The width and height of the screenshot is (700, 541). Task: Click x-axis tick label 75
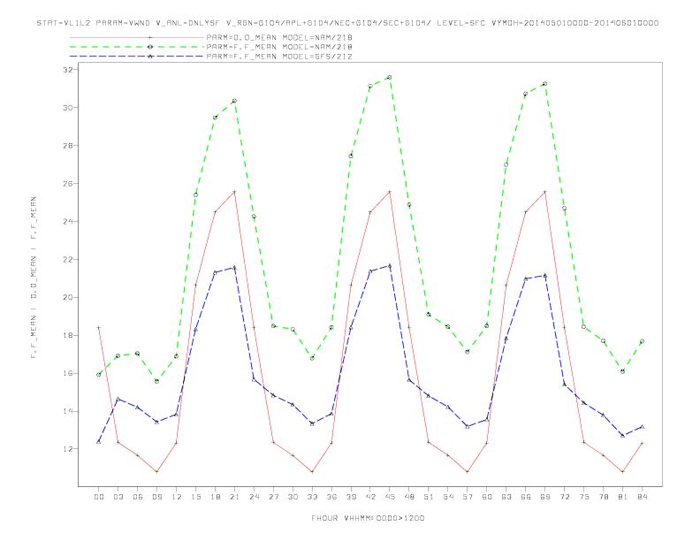coord(584,497)
